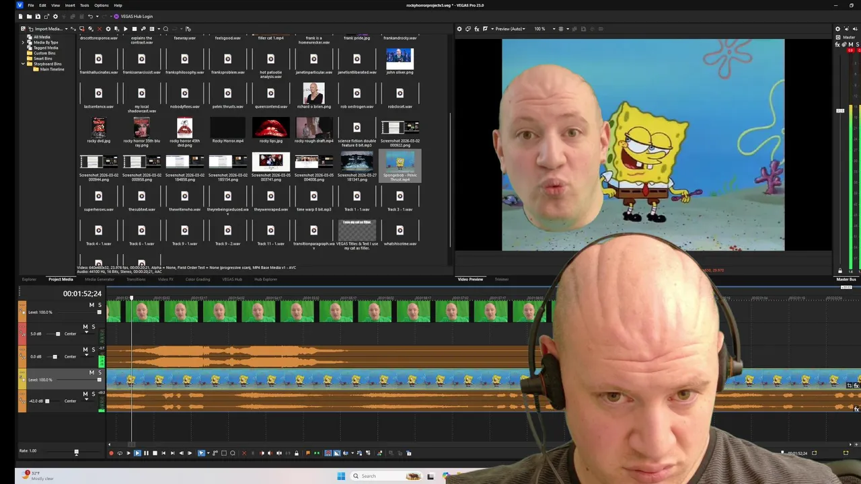The height and width of the screenshot is (484, 861).
Task: Select the All Media bin
Action: coord(42,37)
